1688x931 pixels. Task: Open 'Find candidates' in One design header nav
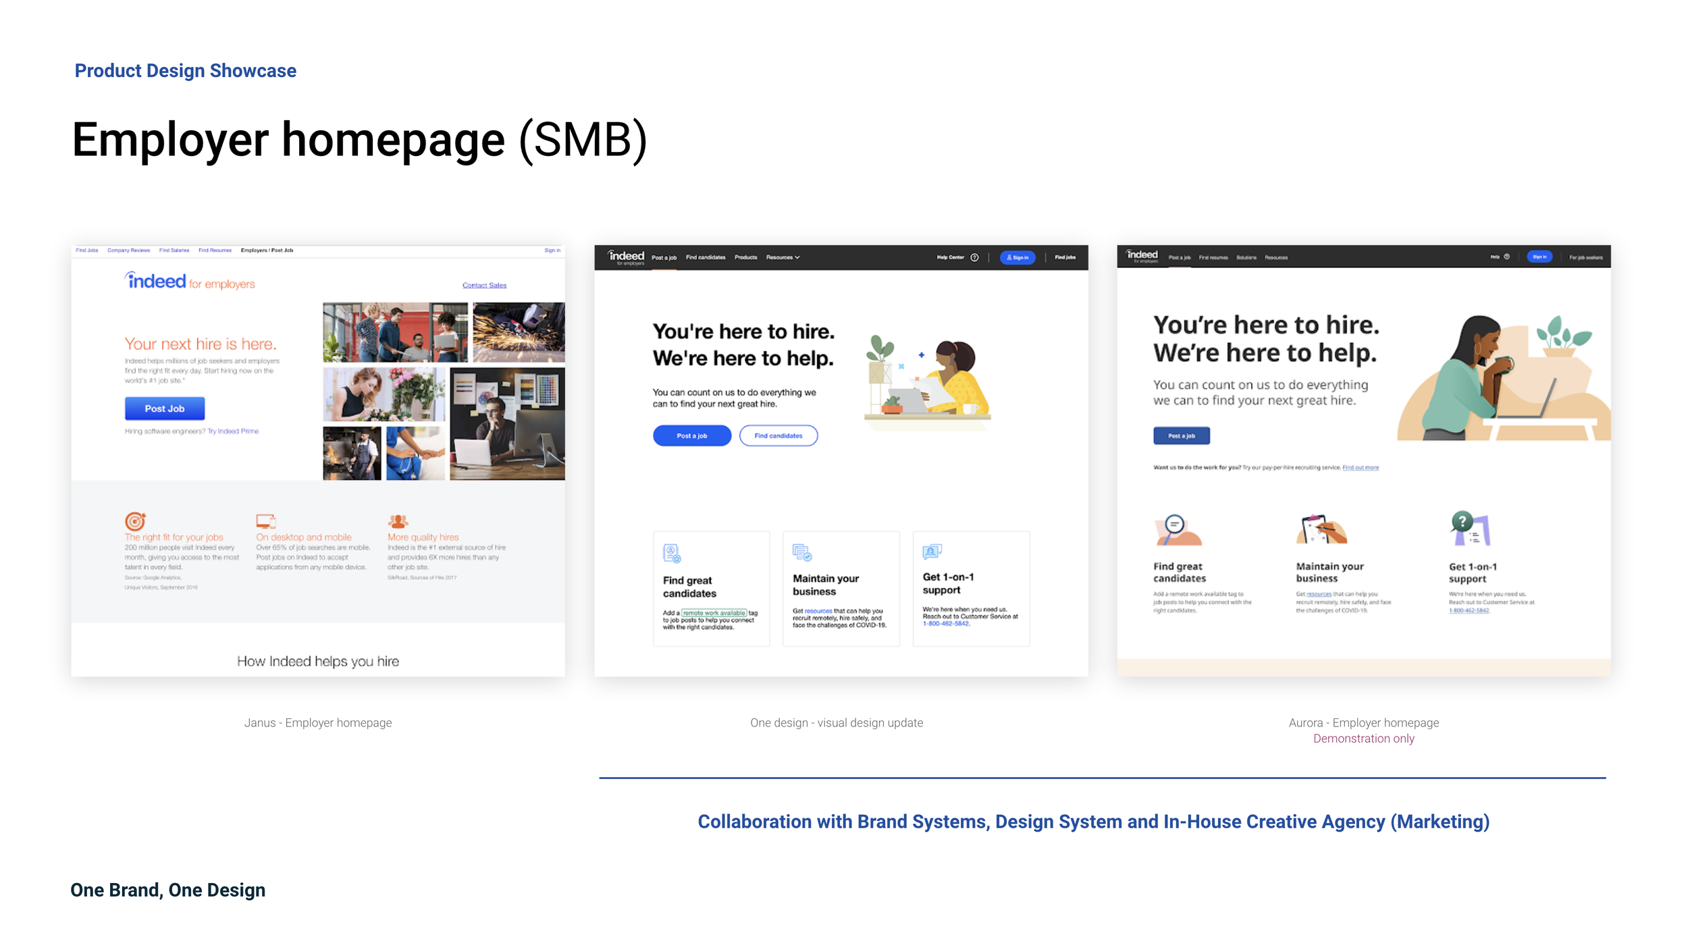click(x=706, y=257)
